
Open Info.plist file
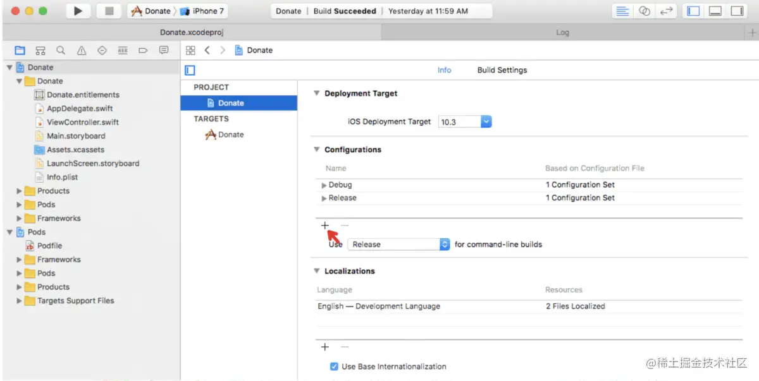[x=62, y=178]
